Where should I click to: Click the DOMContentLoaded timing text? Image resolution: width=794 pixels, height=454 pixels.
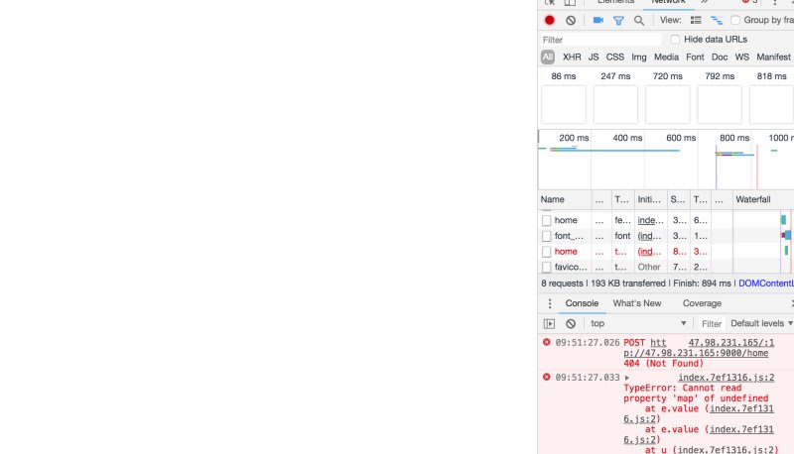point(766,284)
